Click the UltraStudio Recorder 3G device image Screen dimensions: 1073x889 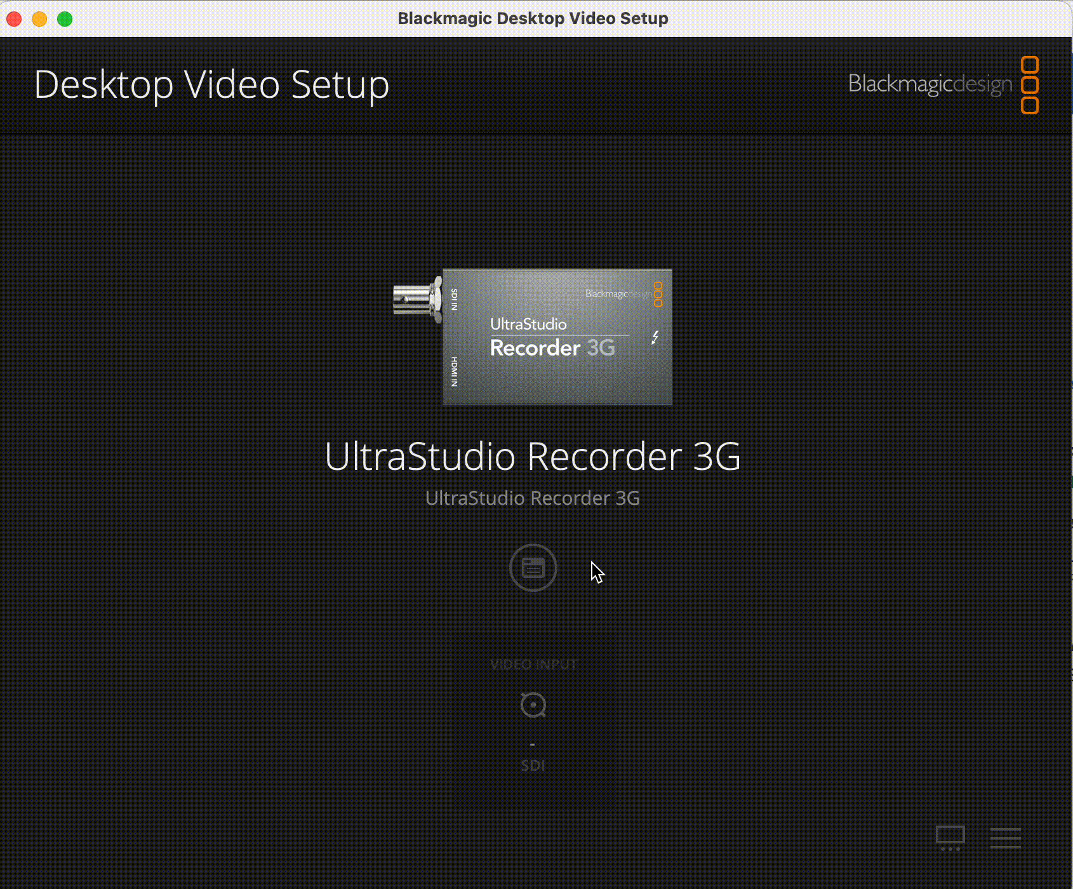click(x=533, y=337)
